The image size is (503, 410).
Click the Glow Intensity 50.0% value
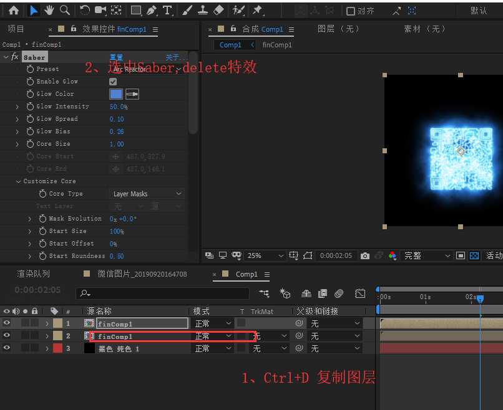119,107
